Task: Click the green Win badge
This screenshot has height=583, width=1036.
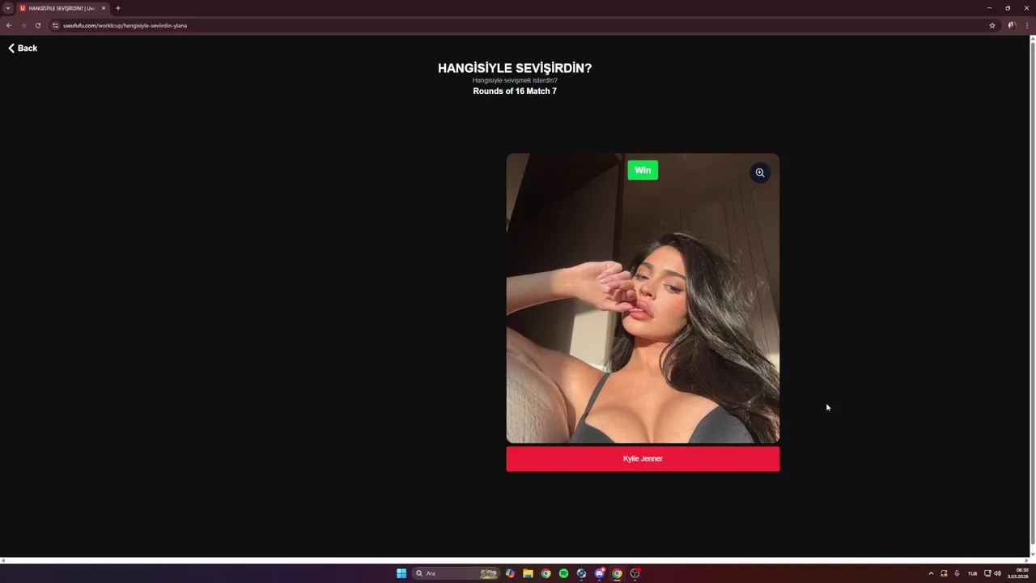Action: (x=643, y=170)
